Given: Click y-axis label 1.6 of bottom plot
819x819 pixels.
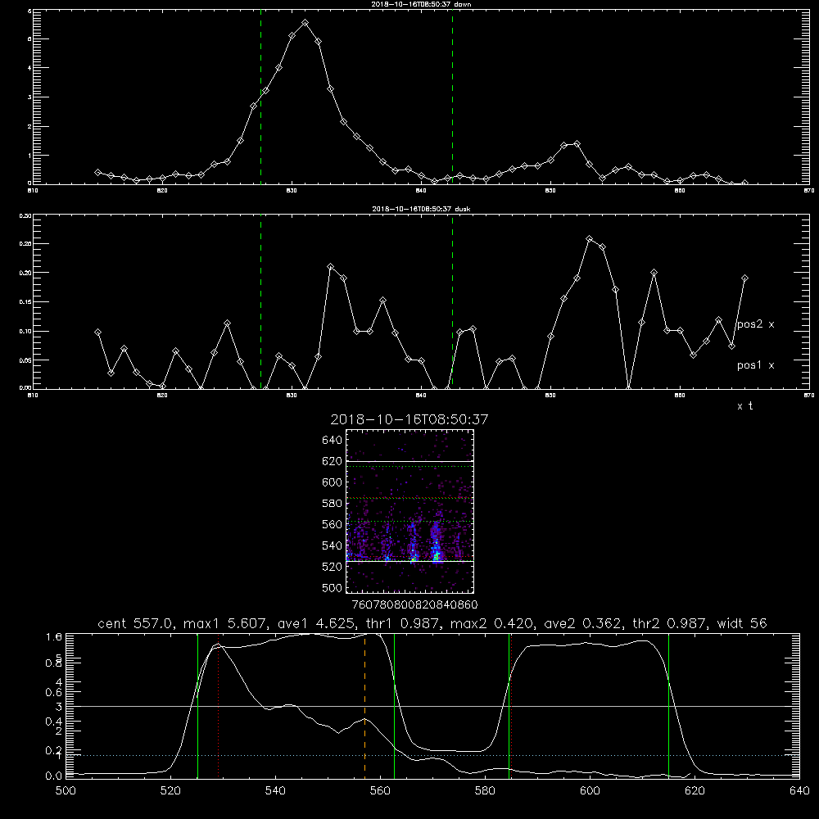Looking at the screenshot, I should click(54, 636).
